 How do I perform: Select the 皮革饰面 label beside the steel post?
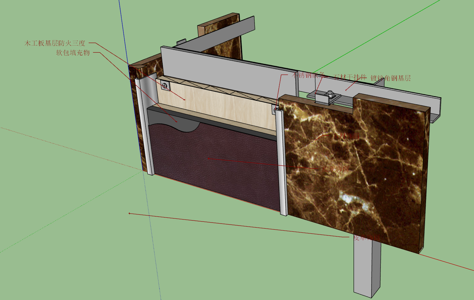366,238
